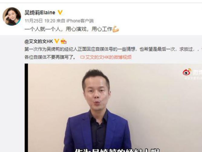Screen dimensions: 202x152
Task: Click the 来自 label before iPhone客户端
Action: coord(61,21)
